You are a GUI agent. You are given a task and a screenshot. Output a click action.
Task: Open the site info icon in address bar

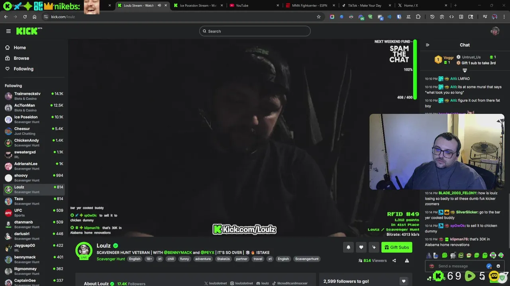coord(46,17)
